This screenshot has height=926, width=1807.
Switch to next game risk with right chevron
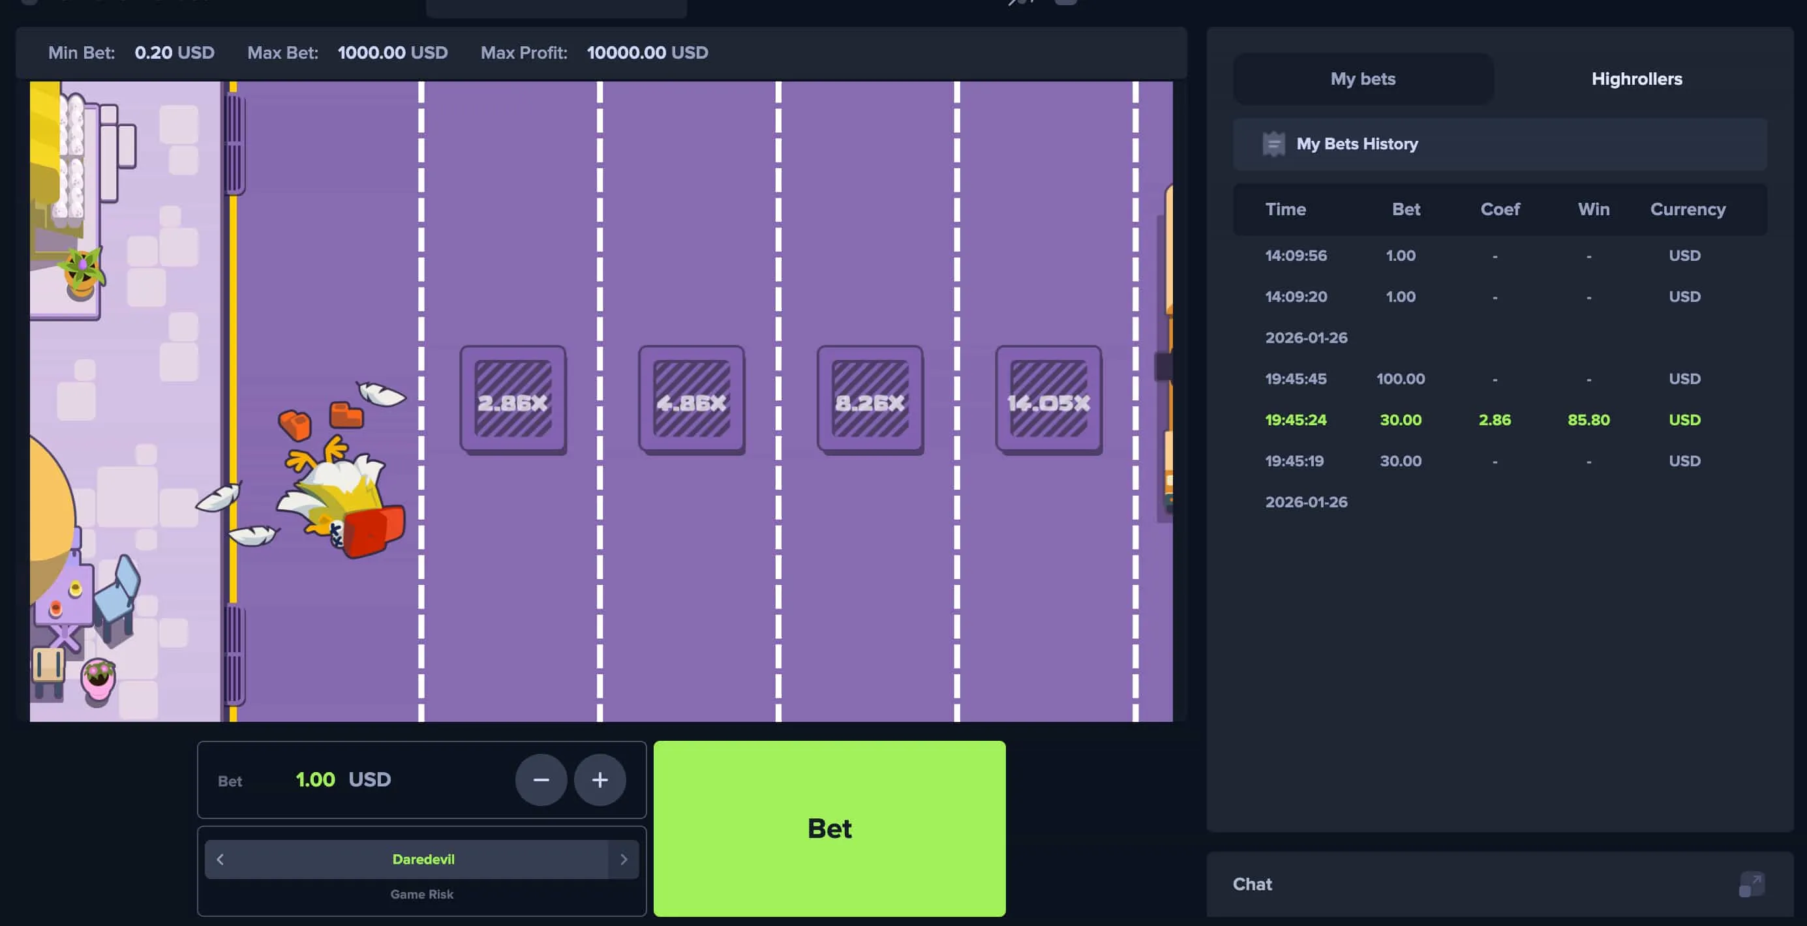point(623,859)
